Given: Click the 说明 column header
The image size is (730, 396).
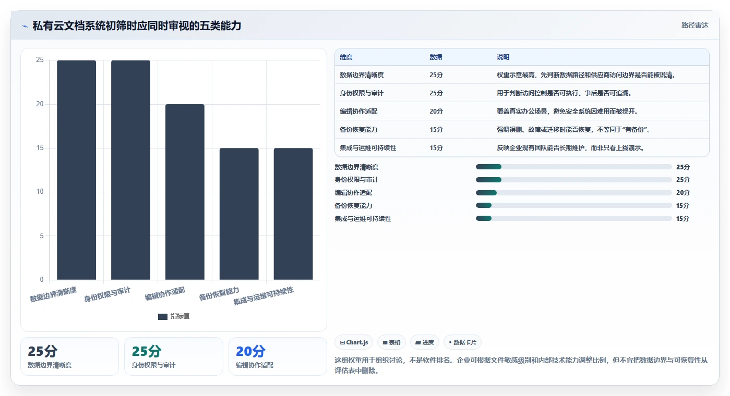Looking at the screenshot, I should pyautogui.click(x=503, y=57).
